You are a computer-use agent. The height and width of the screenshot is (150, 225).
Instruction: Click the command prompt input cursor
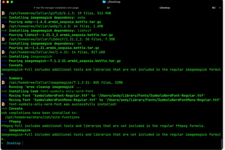[x=22, y=143]
